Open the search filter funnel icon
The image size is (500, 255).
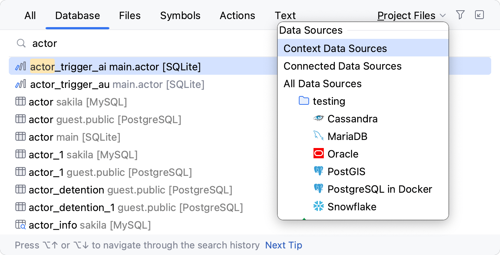(x=460, y=15)
